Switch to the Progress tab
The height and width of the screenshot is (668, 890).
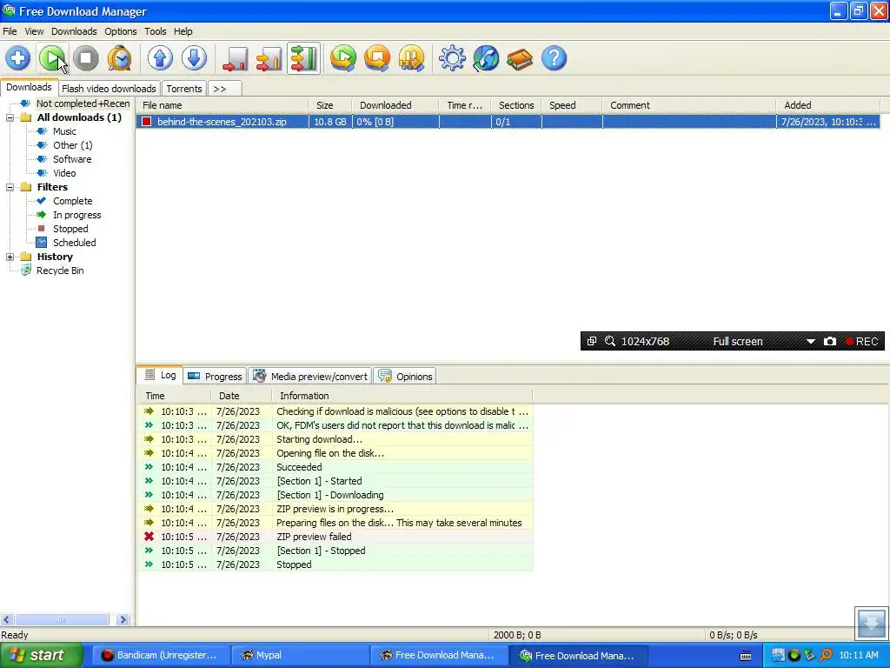click(x=216, y=376)
